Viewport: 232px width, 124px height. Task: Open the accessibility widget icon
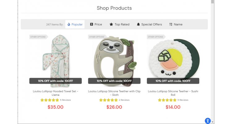[208, 121]
